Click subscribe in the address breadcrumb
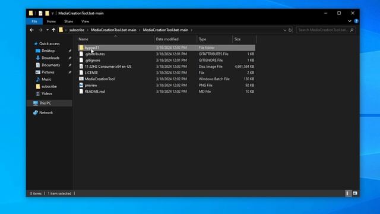 [77, 30]
